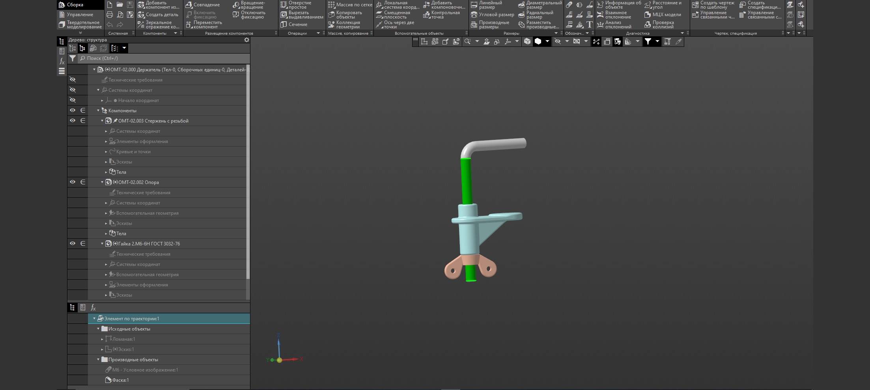Collapse the ОМТ-02.003 Стержень с резьбой node
The image size is (870, 390).
[x=102, y=121]
